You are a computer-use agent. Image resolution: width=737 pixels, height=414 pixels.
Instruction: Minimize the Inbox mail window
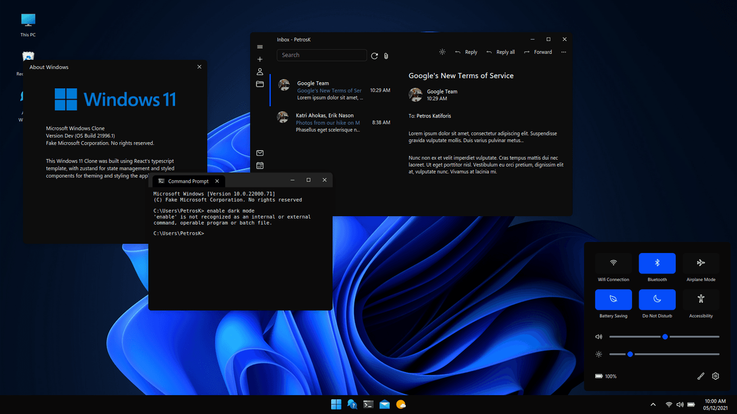click(532, 39)
